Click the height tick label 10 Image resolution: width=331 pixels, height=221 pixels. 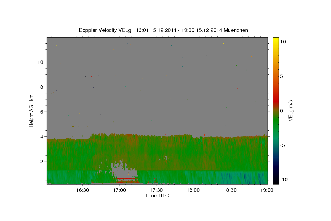[40, 62]
